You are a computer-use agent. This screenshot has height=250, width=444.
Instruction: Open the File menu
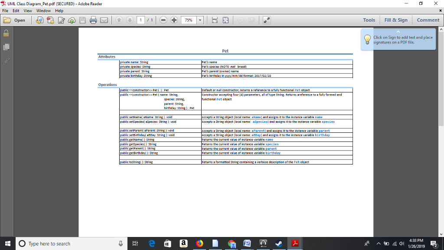tap(5, 11)
